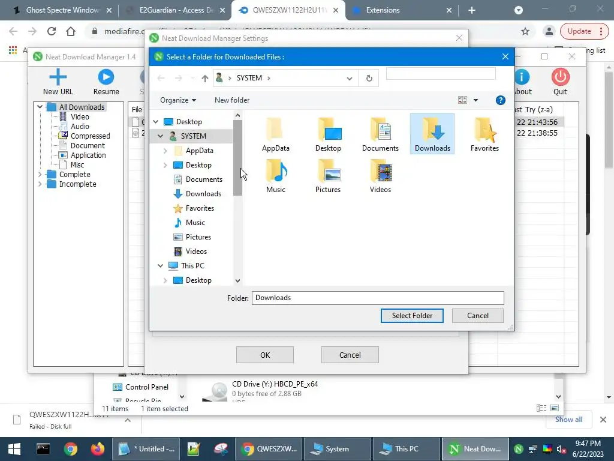Open a new browser tab
The height and width of the screenshot is (461, 614).
472,10
